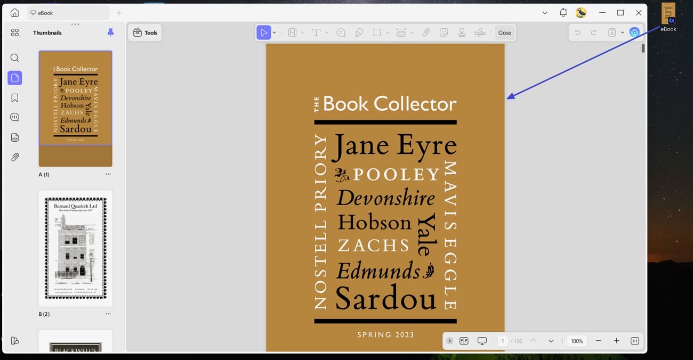Add a new tab with plus button
This screenshot has width=693, height=360.
(119, 13)
